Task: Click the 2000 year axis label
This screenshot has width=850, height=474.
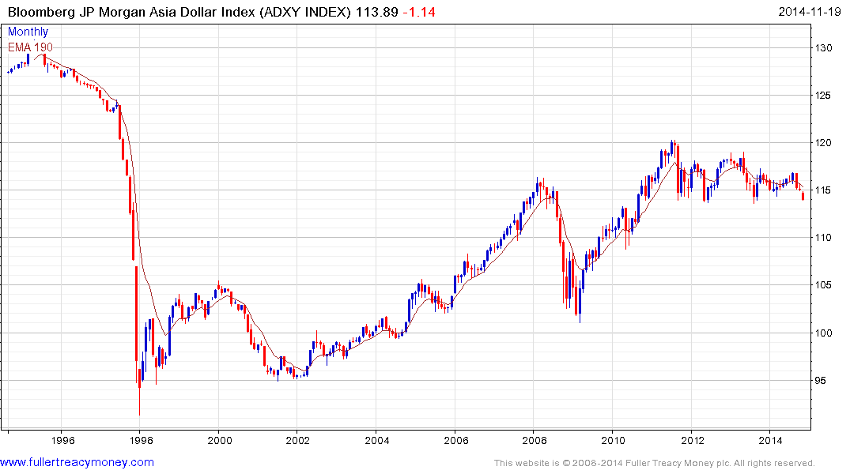Action: (x=218, y=440)
